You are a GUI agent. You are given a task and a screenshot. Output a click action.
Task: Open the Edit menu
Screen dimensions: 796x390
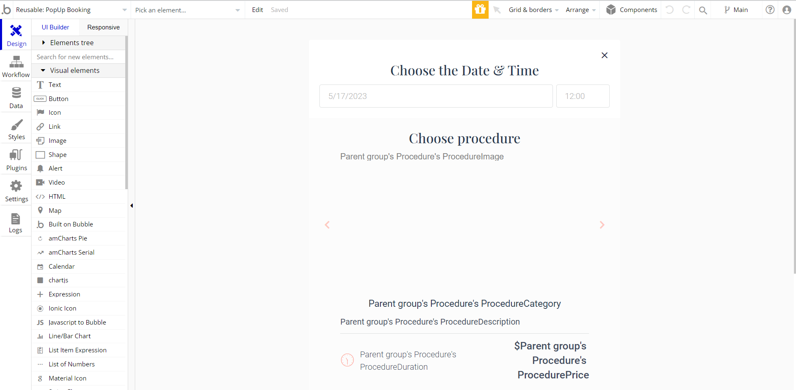coord(257,10)
